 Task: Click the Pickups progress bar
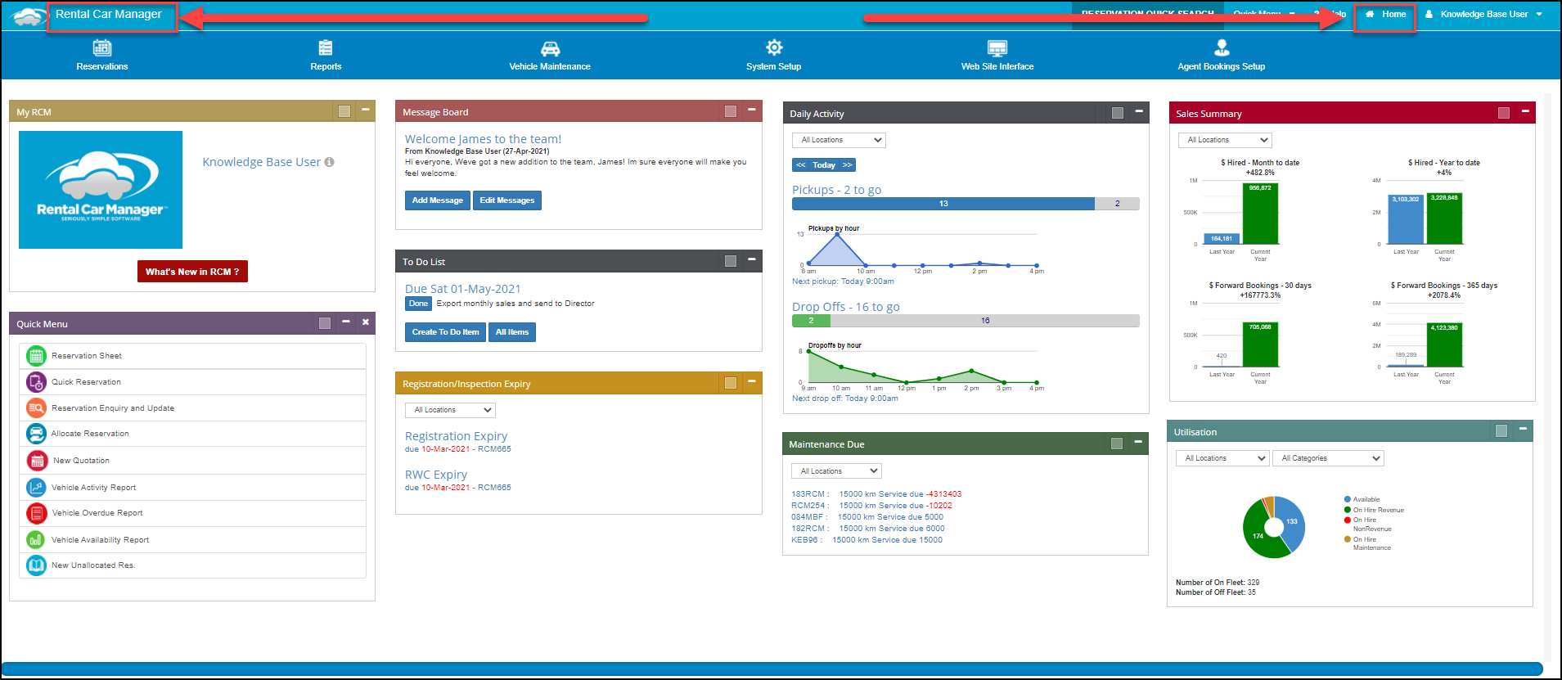click(966, 204)
